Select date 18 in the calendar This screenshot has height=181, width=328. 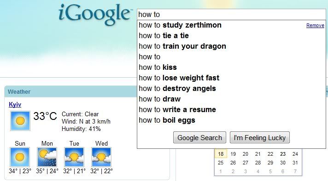coord(221,154)
